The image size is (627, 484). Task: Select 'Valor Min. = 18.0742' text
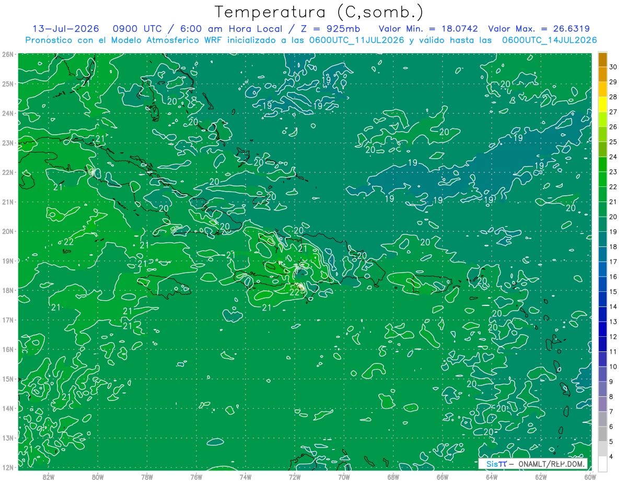(x=428, y=29)
